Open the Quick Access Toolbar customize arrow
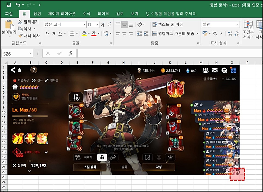The height and width of the screenshot is (192, 263). pyautogui.click(x=39, y=5)
